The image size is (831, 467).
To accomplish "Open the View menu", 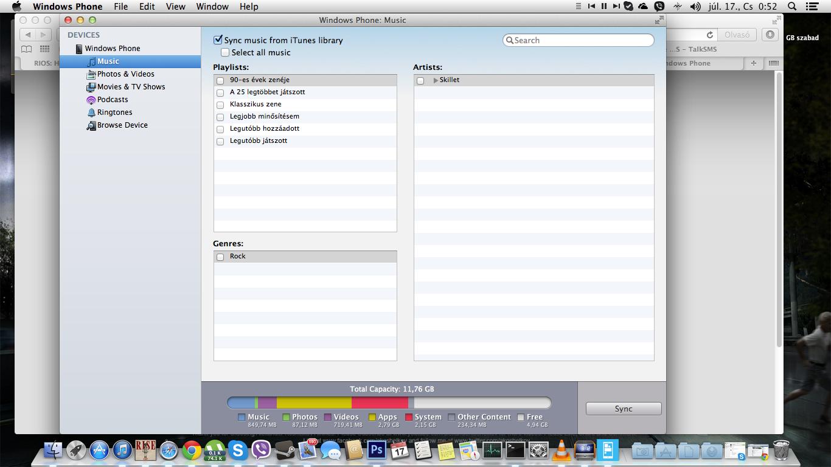I will [175, 7].
